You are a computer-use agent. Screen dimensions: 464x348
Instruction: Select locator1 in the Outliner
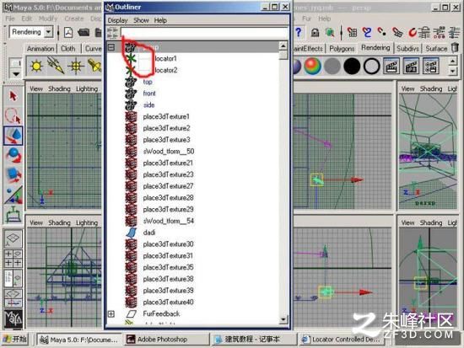(x=165, y=58)
